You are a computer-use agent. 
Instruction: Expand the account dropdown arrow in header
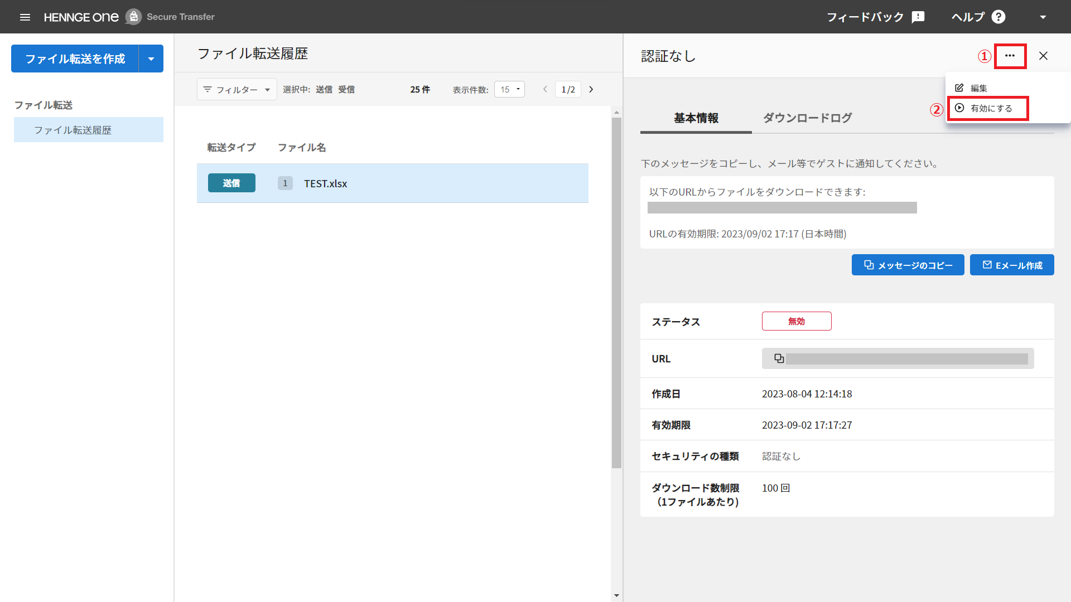pyautogui.click(x=1043, y=17)
